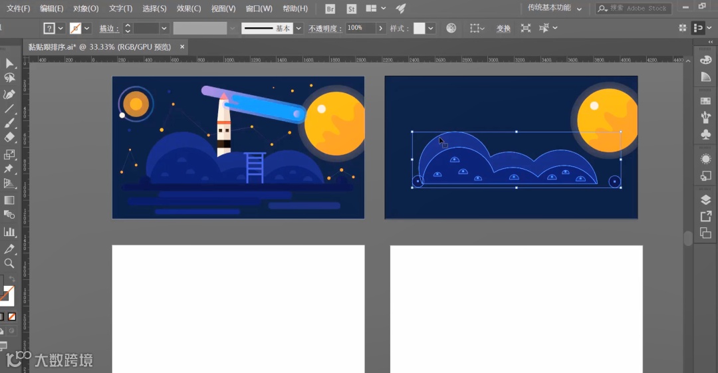Expand the stroke color dropdown arrow
This screenshot has height=373, width=718.
(x=87, y=29)
